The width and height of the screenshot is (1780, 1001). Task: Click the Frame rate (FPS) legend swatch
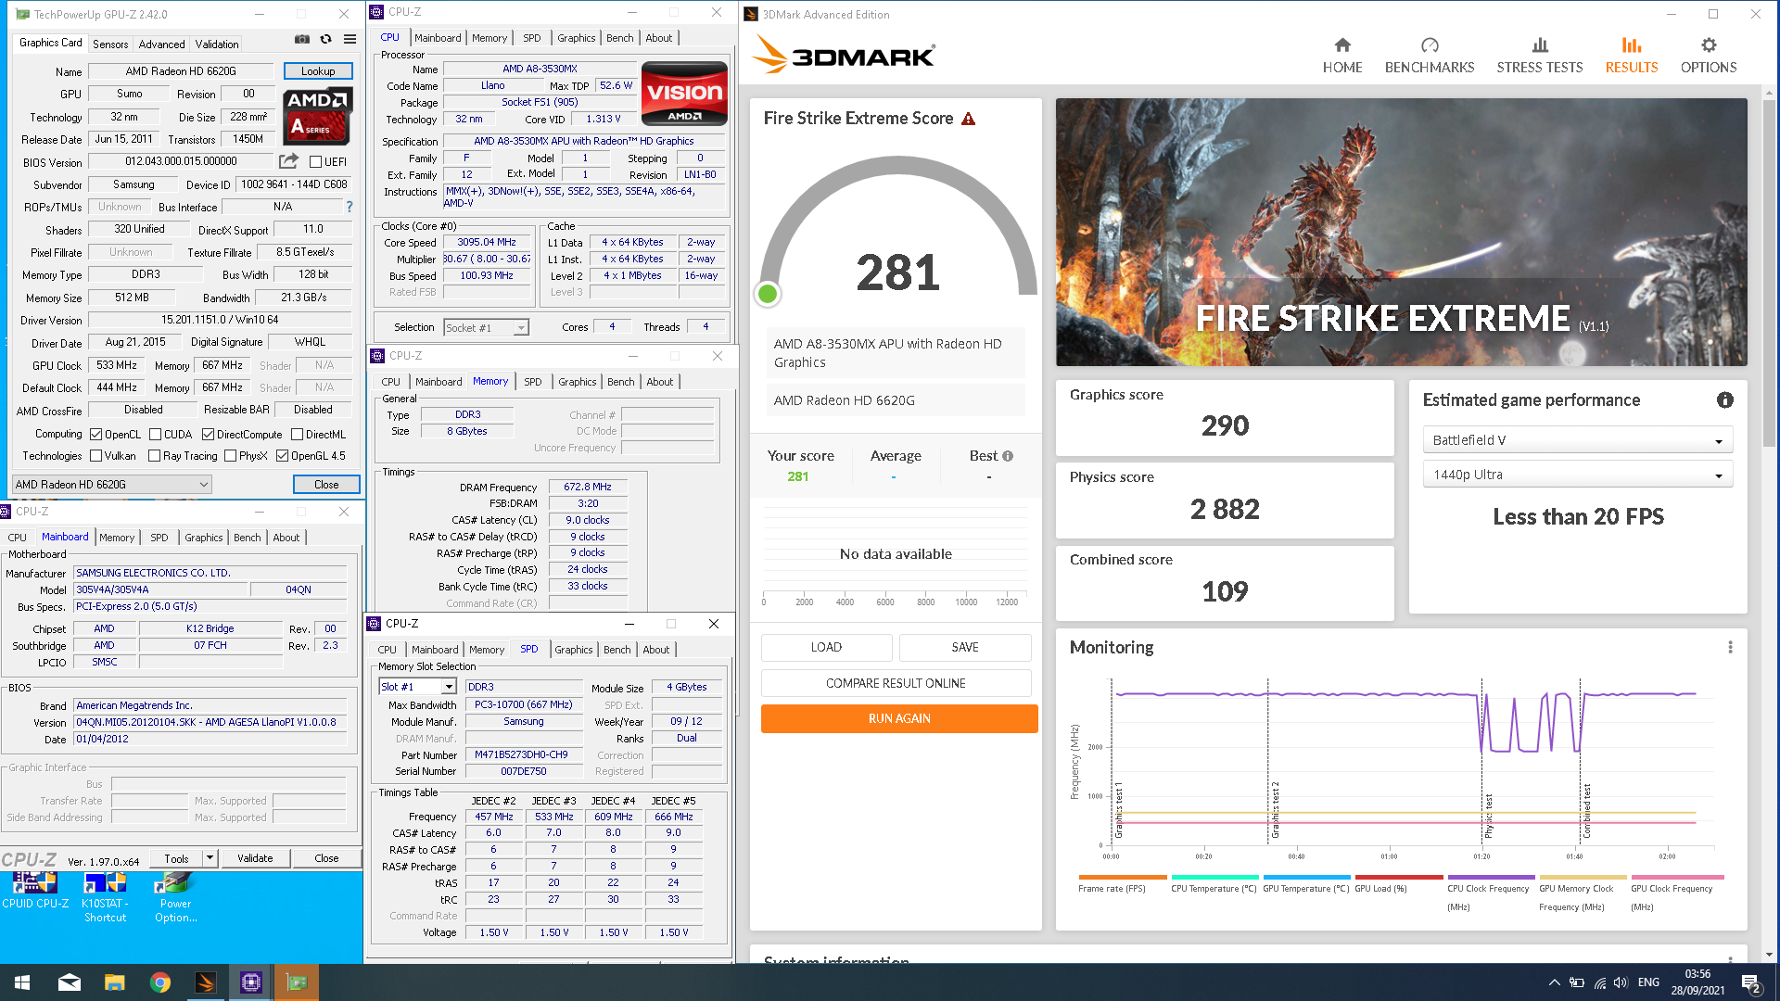tap(1122, 877)
